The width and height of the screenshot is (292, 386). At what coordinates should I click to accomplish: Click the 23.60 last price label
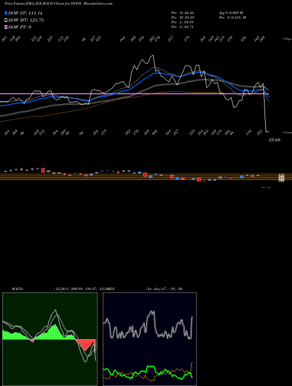[274, 140]
